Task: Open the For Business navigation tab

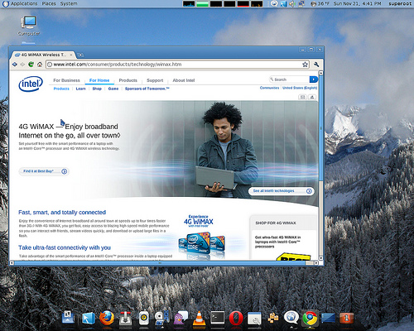Action: coord(66,80)
